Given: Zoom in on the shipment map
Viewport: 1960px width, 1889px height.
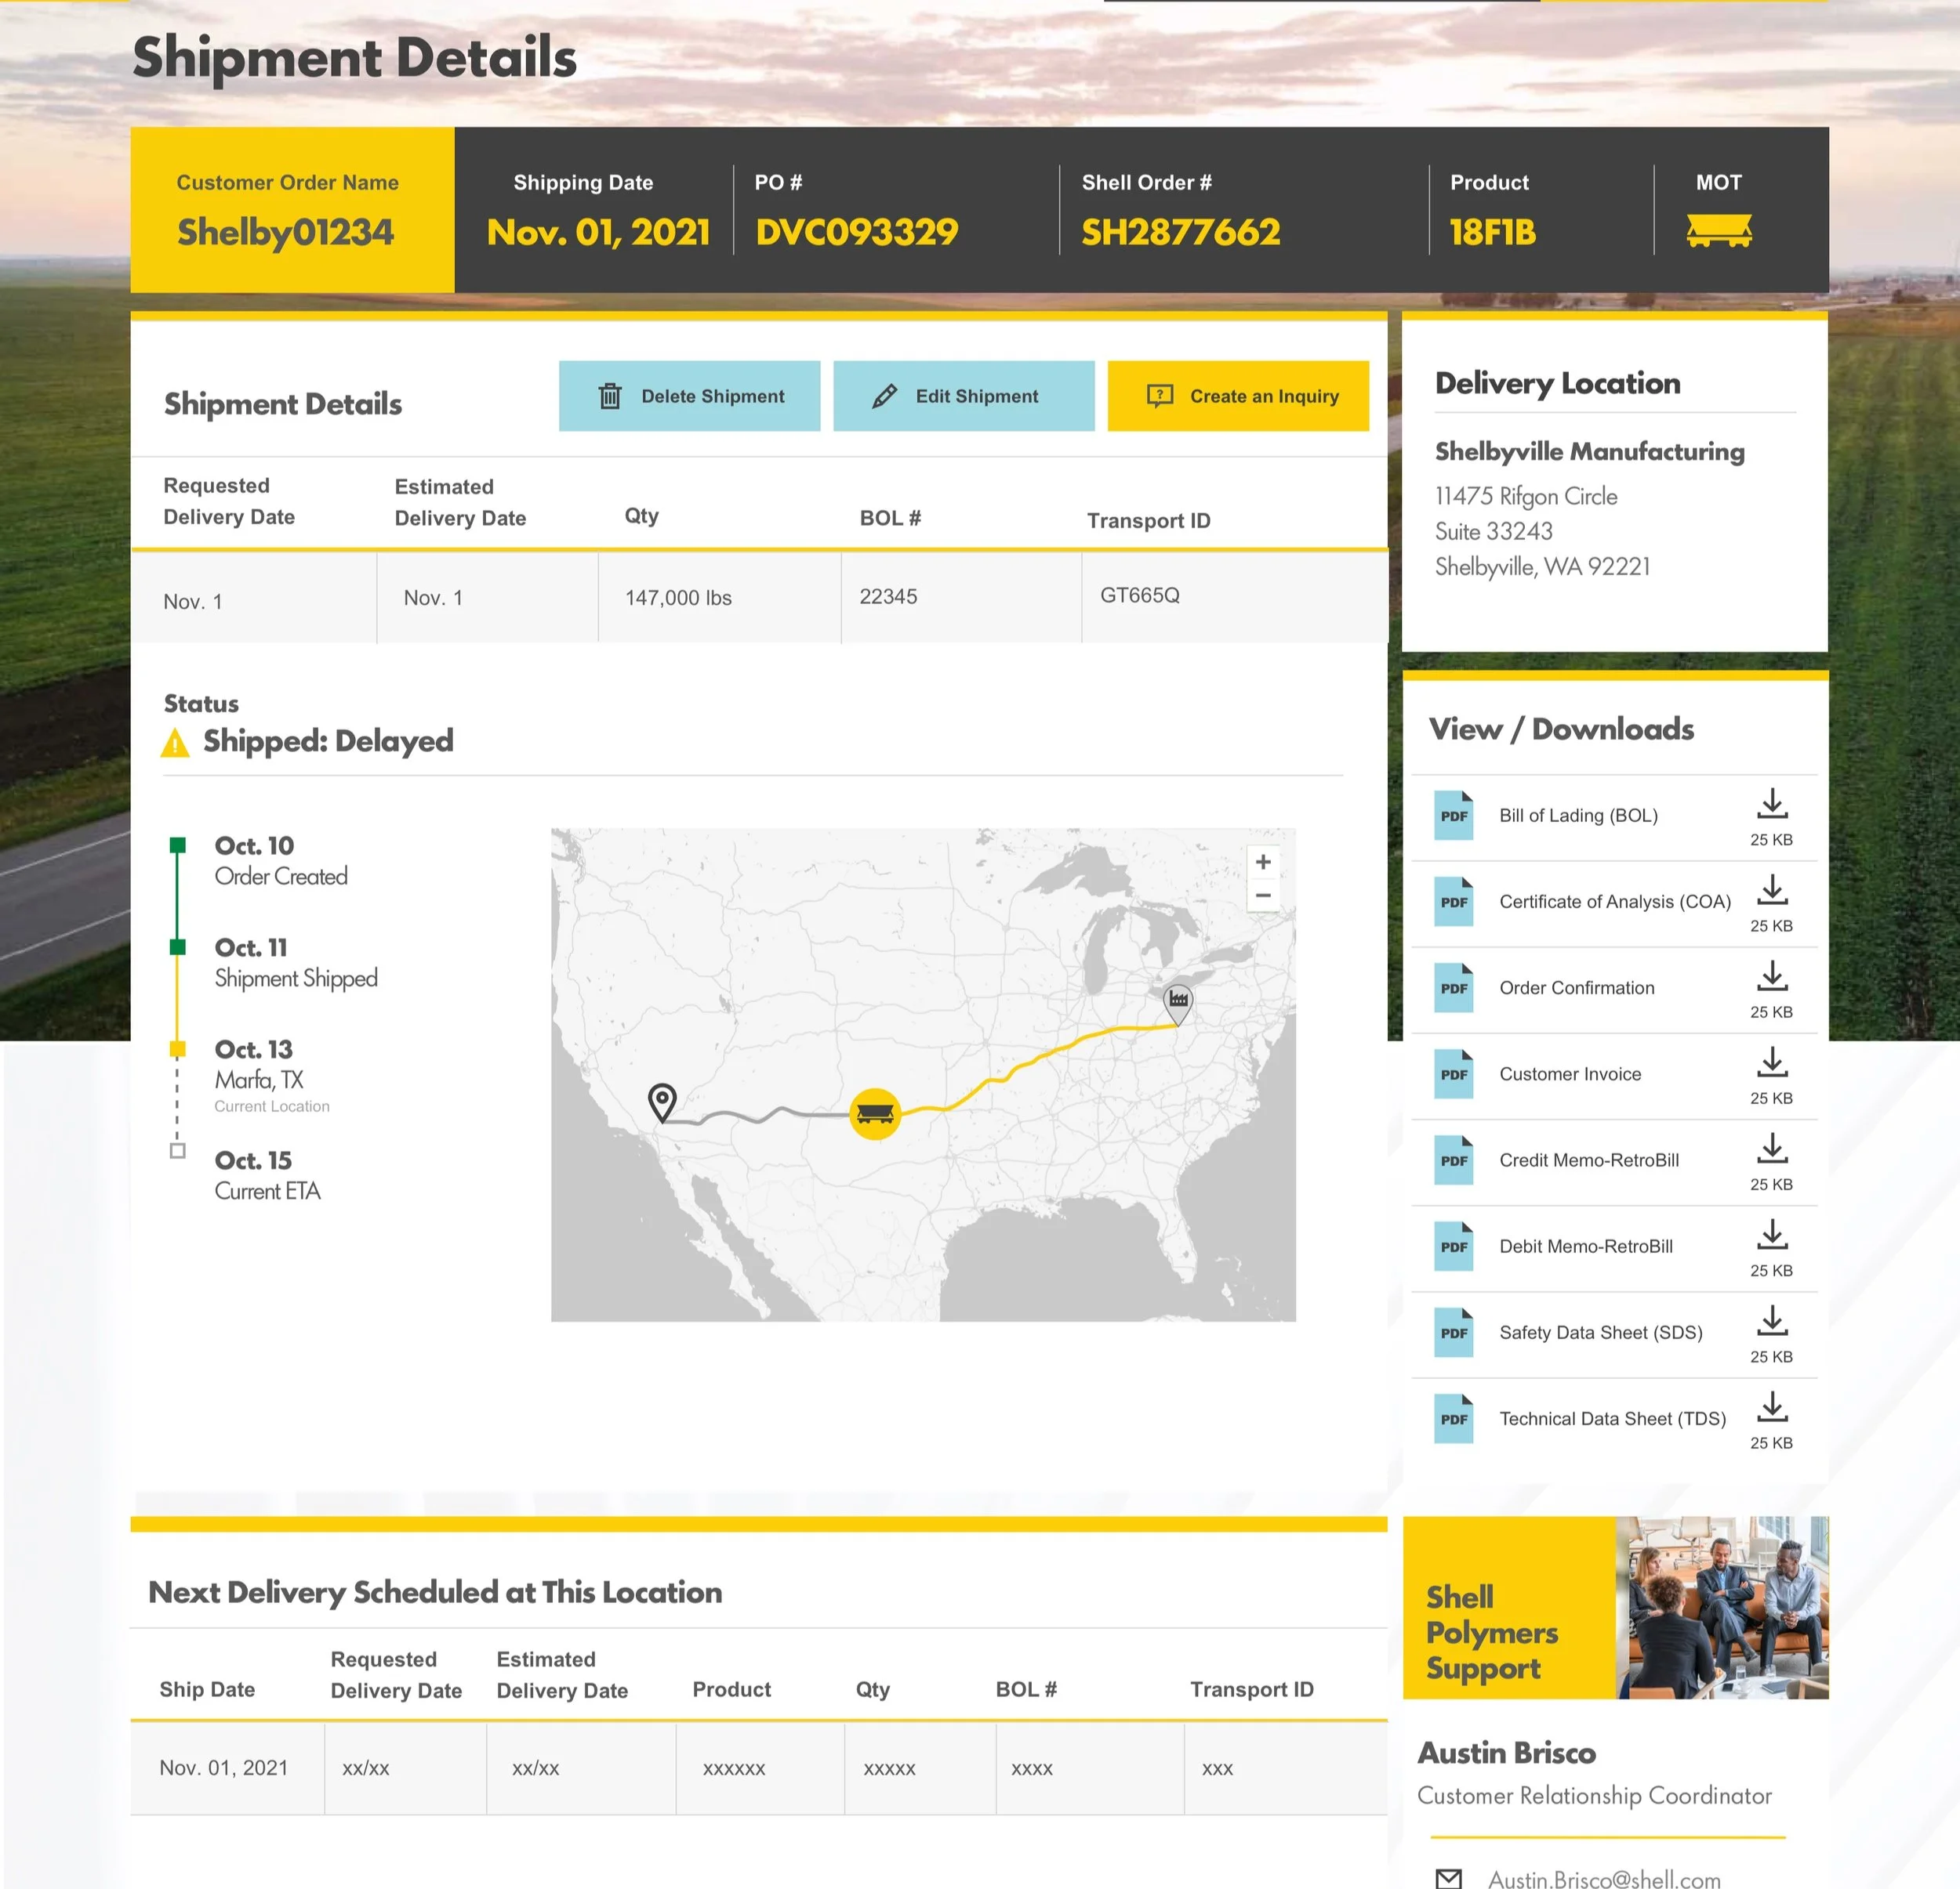Looking at the screenshot, I should click(1263, 862).
